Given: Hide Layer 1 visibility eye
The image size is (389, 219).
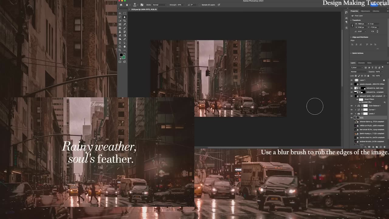Looking at the screenshot, I should (x=352, y=80).
